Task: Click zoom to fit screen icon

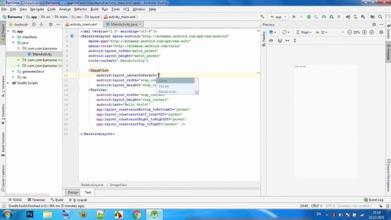Action: coord(372,32)
